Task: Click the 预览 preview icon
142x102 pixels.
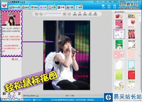Action: click(x=95, y=14)
